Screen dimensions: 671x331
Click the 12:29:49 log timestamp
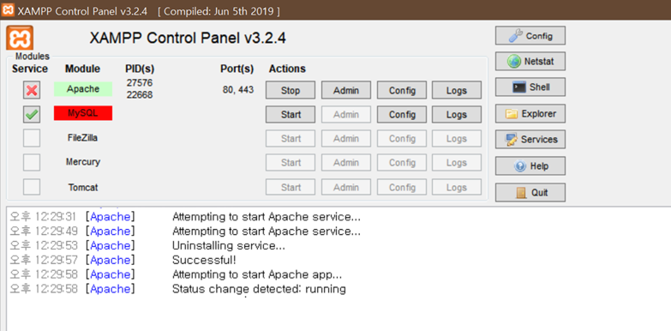tap(43, 232)
